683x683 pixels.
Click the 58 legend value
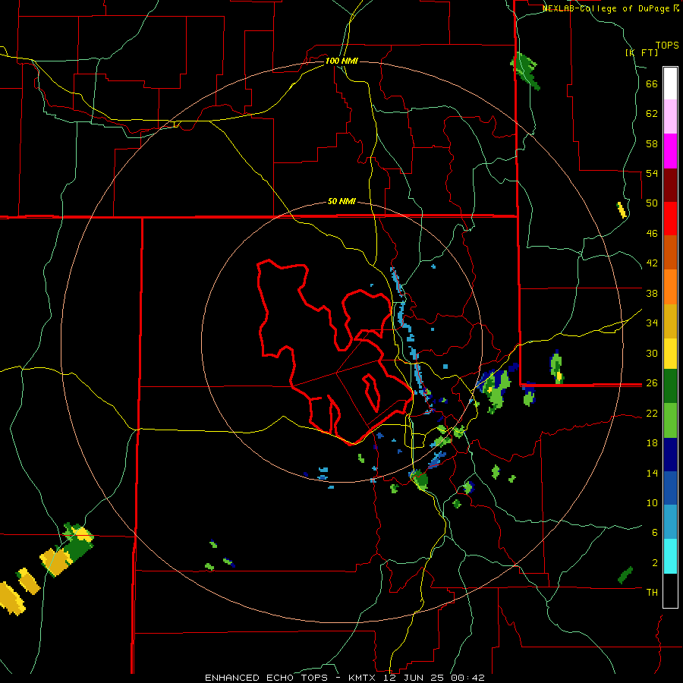click(x=652, y=143)
